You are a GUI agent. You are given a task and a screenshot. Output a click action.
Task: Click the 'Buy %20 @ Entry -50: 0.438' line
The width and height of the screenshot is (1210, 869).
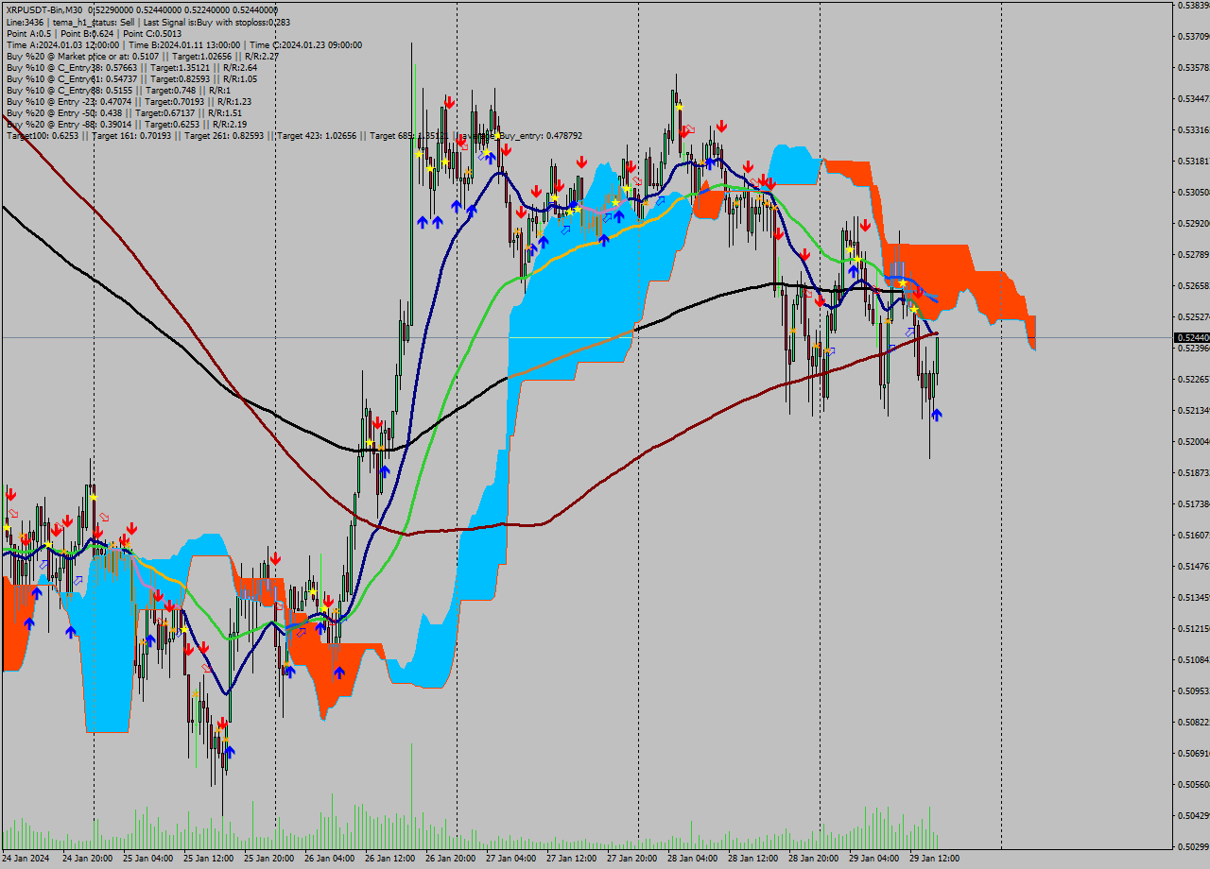pyautogui.click(x=122, y=112)
